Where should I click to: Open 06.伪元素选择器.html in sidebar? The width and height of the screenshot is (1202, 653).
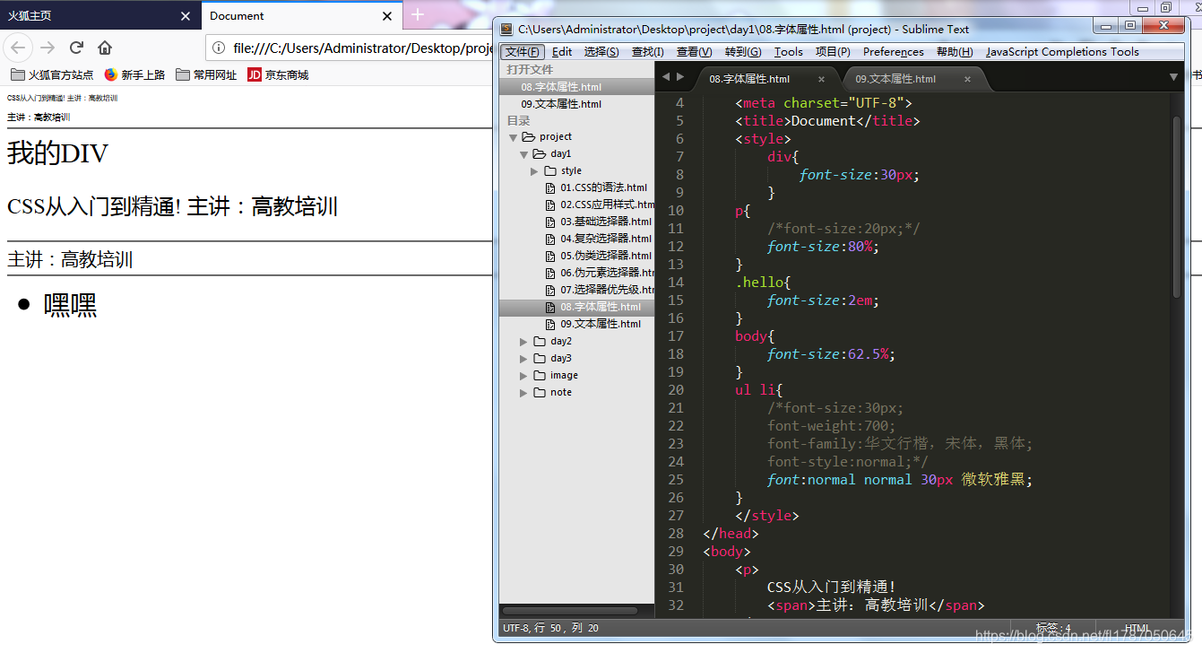(x=600, y=274)
